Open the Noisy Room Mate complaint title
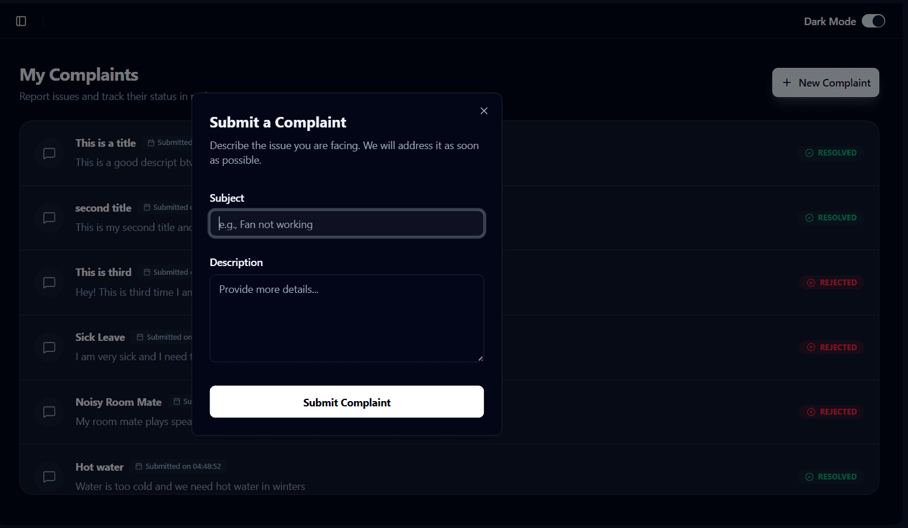Screen dimensions: 908x528 [118, 402]
